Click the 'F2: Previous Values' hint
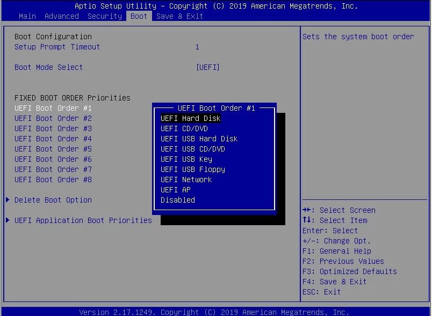Screen dimensions: 432x316 (343, 261)
